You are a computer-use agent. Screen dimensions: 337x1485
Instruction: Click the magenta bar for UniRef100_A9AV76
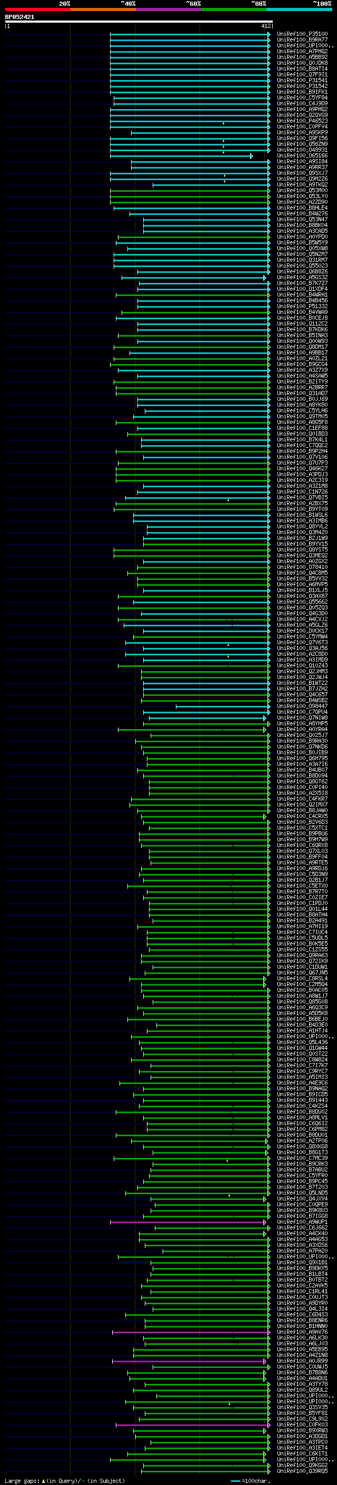(191, 1332)
